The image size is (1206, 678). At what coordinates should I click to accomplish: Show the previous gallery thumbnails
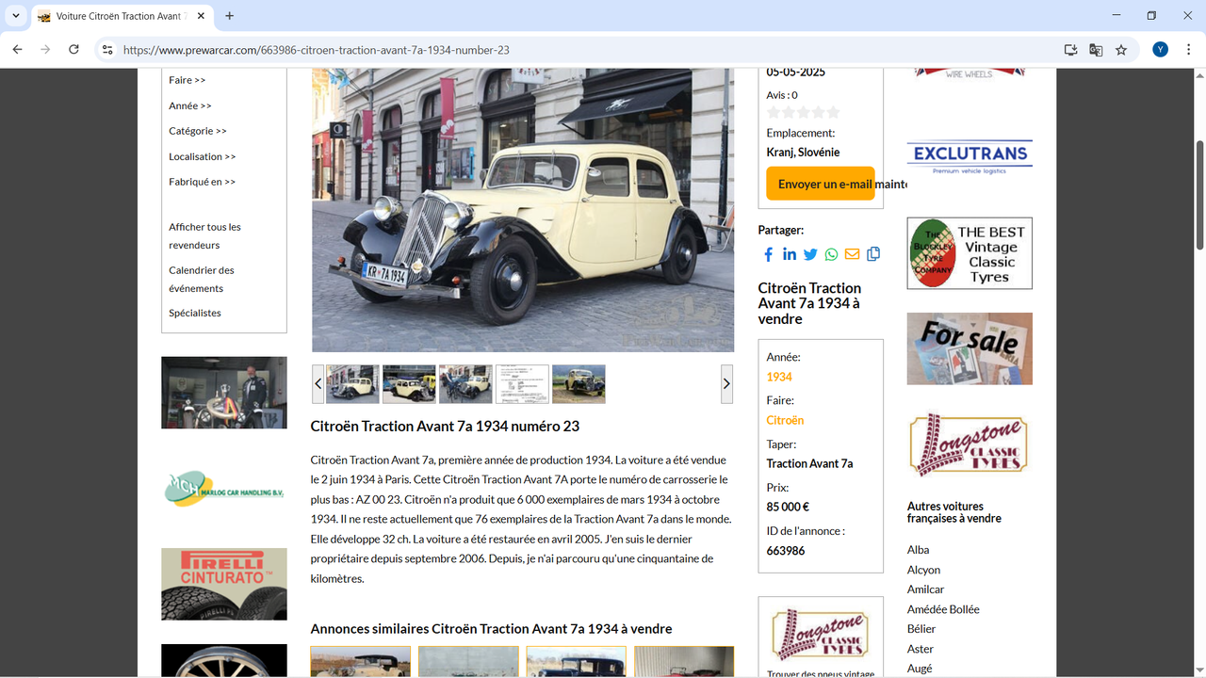click(x=318, y=384)
